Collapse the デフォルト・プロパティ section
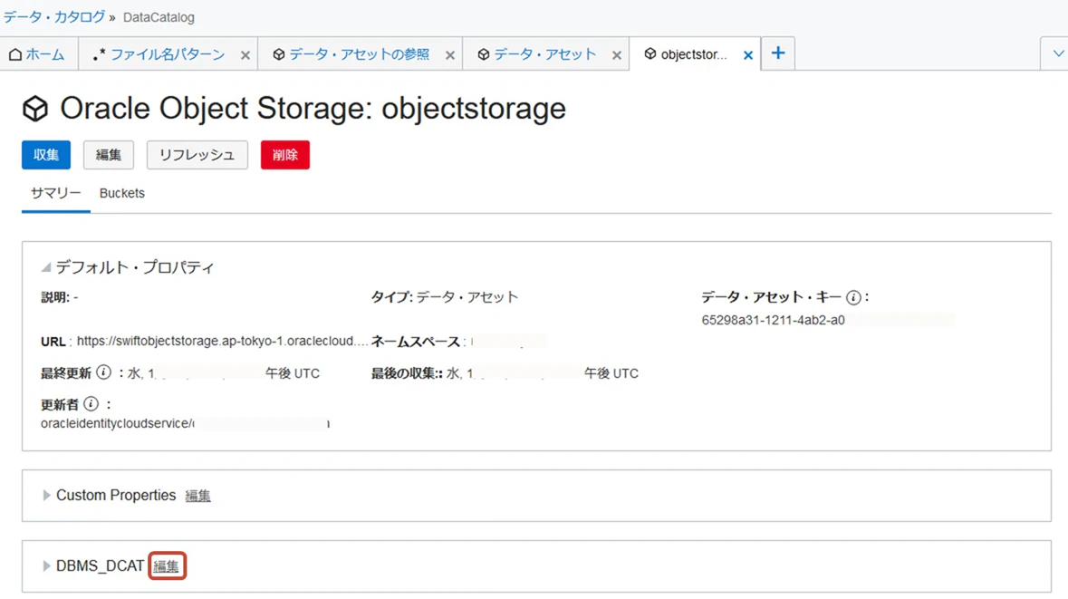Image resolution: width=1068 pixels, height=599 pixels. pyautogui.click(x=45, y=267)
